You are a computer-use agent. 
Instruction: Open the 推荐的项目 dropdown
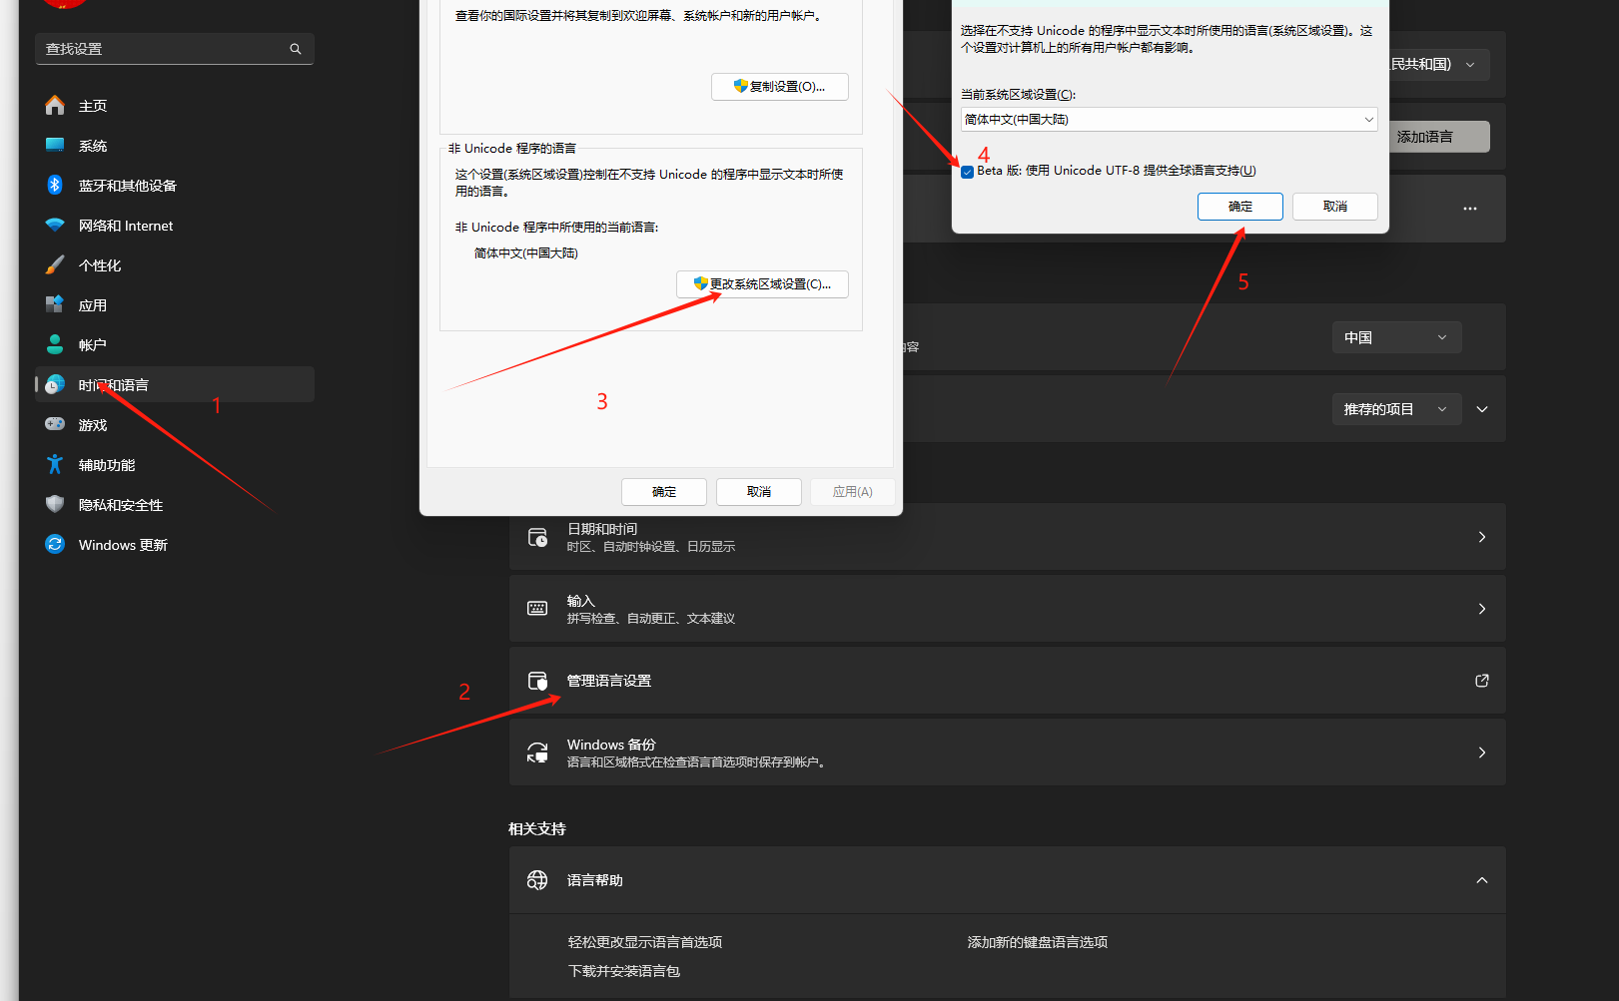pos(1396,409)
